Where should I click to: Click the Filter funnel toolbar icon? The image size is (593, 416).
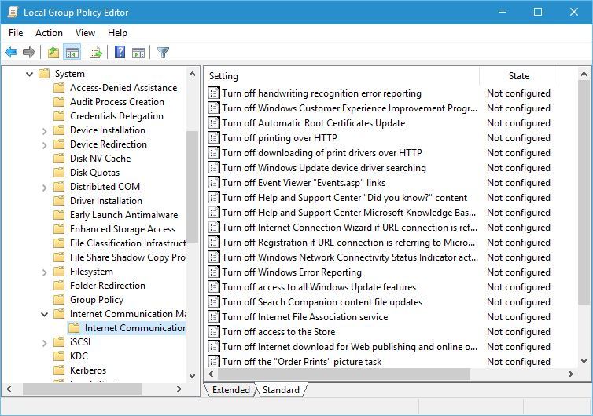[163, 52]
